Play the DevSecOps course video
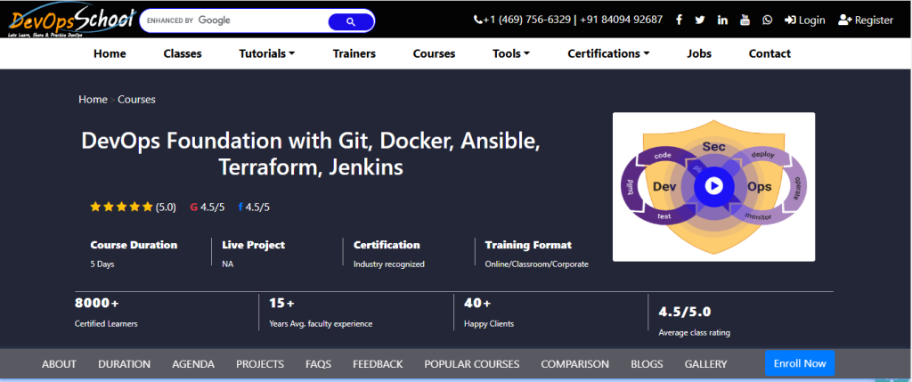912x382 pixels. coord(713,186)
